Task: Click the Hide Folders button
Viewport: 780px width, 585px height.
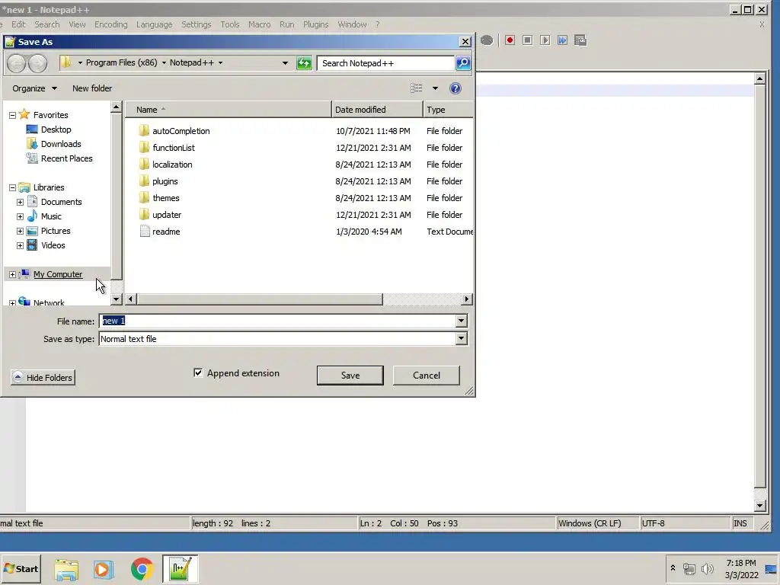Action: (x=43, y=378)
